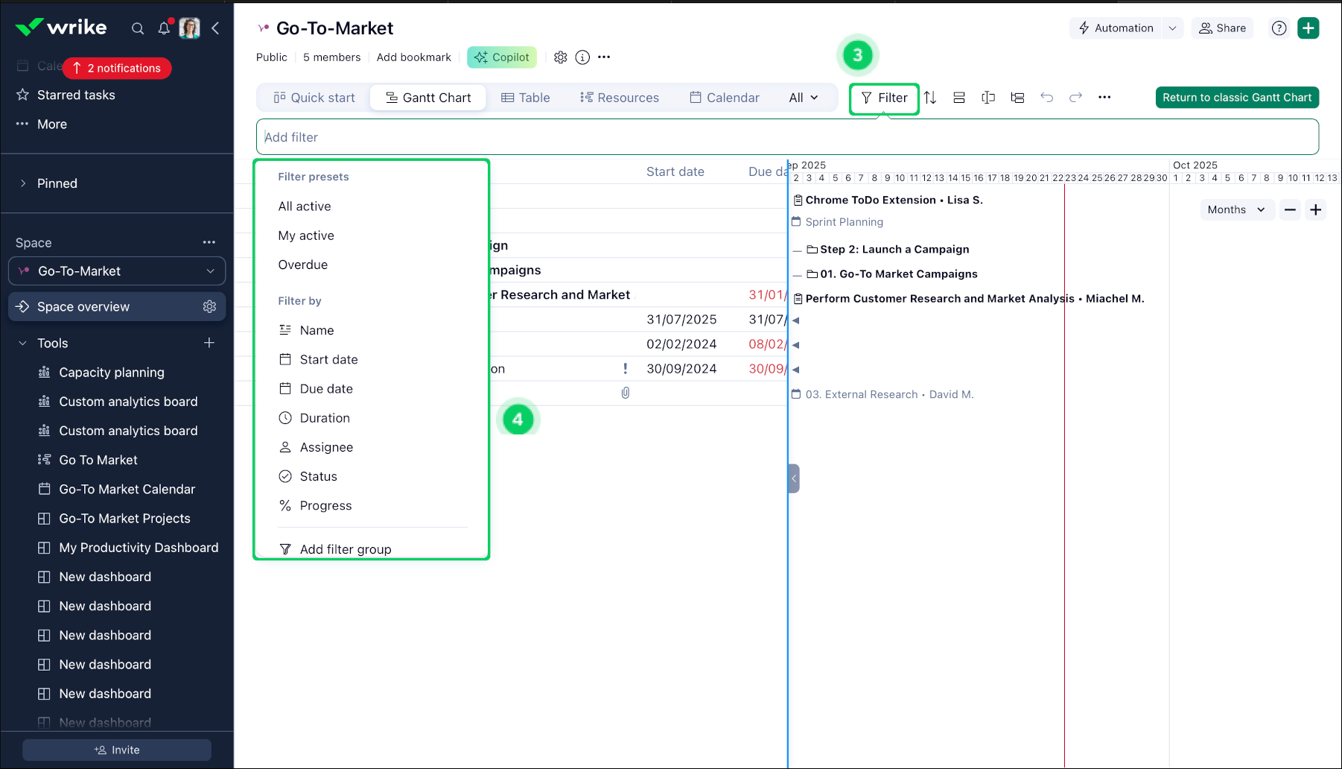This screenshot has width=1342, height=769.
Task: Open the help question mark icon
Action: click(1279, 28)
